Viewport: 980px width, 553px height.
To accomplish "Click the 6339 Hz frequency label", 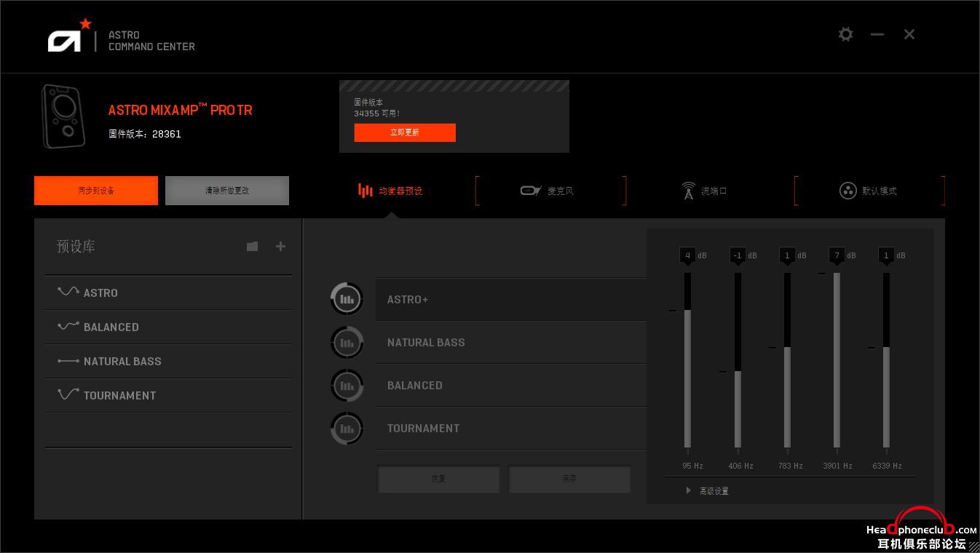I will 887,466.
